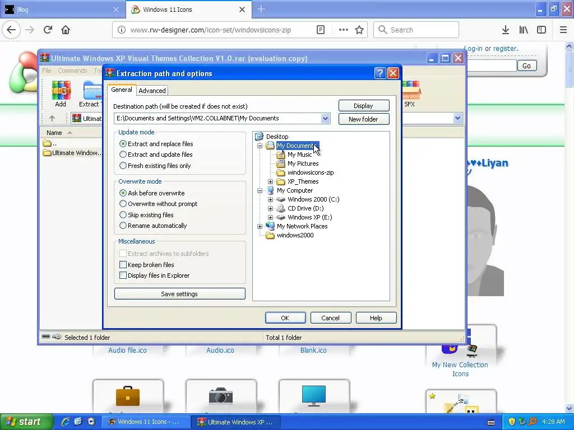
Task: Click the search magnifier tray icon
Action: 533,422
